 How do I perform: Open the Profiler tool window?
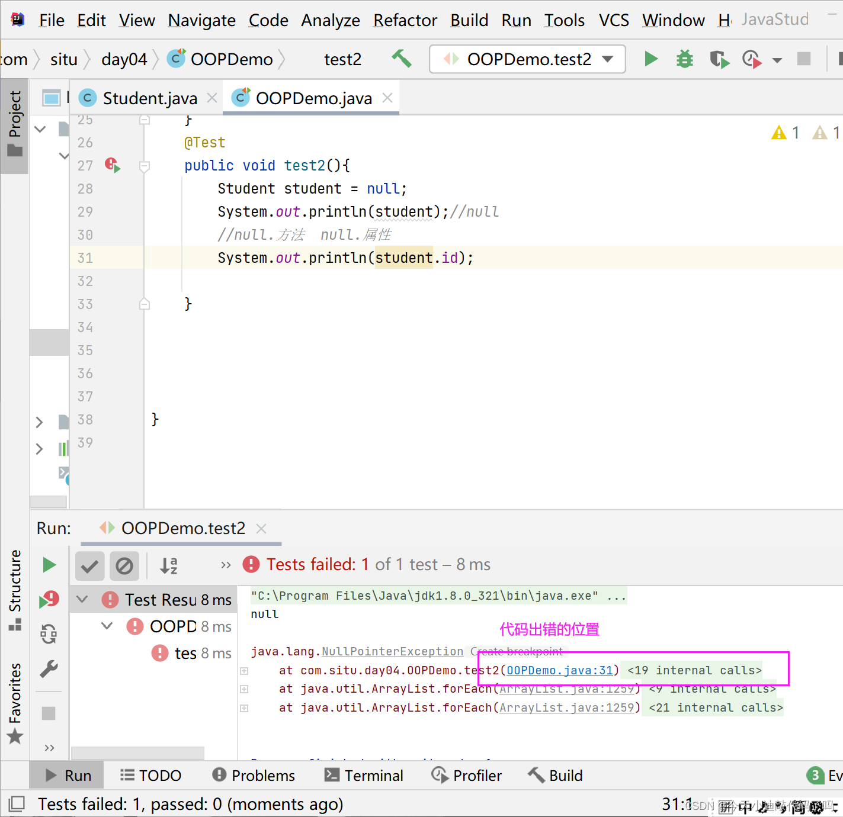pos(467,776)
